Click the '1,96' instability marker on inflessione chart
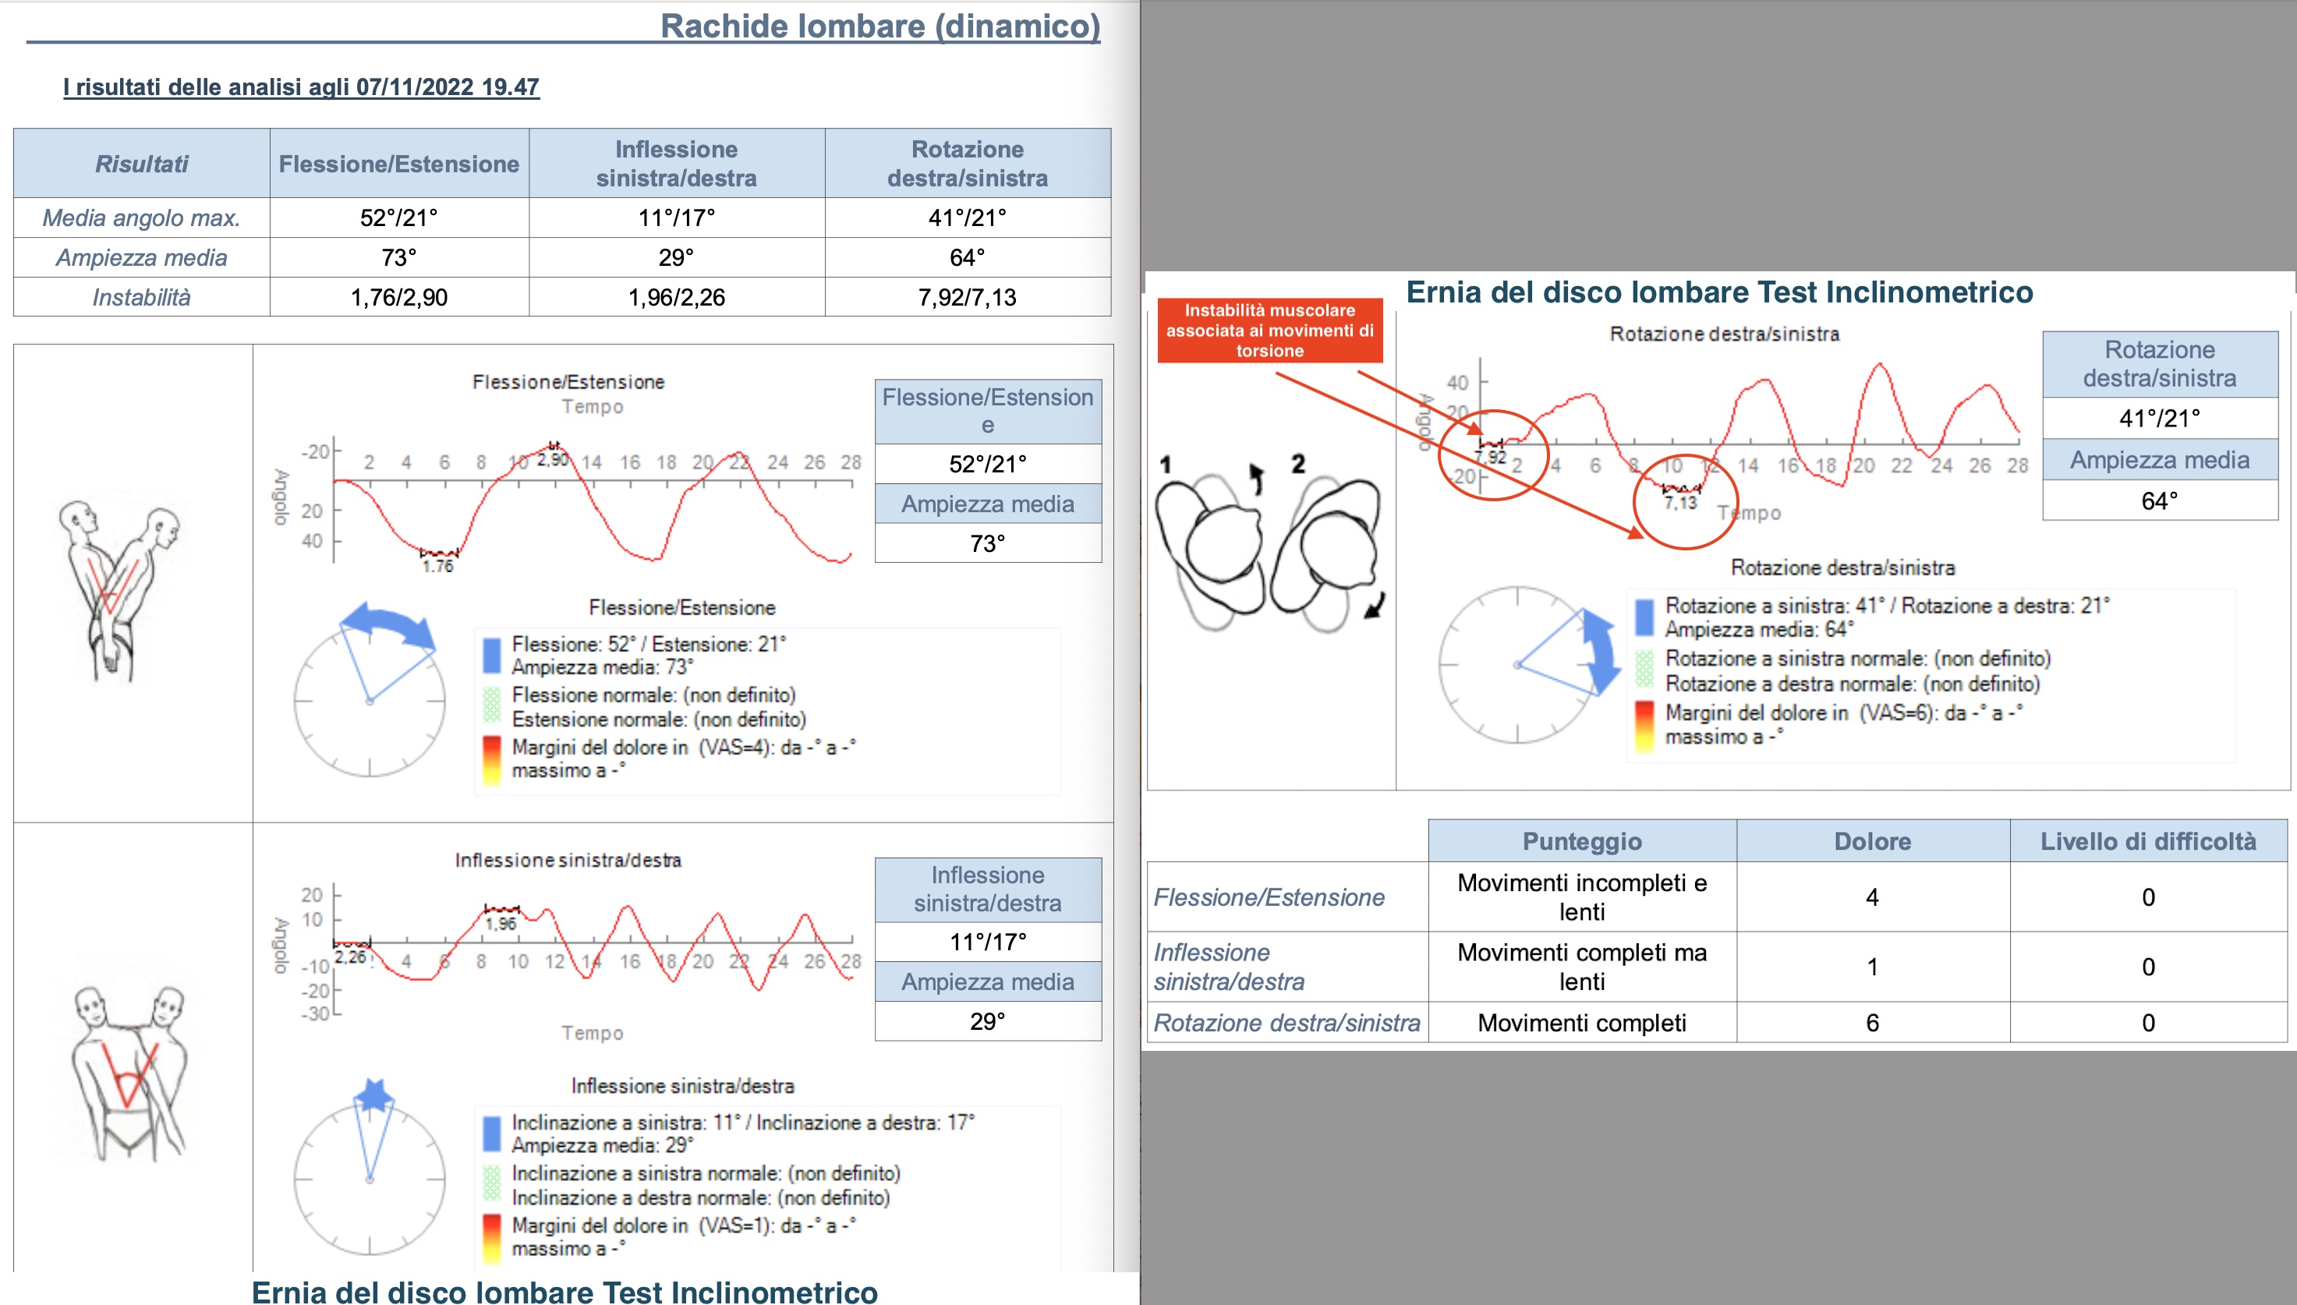Screen dimensions: 2297x1305 coord(501,923)
